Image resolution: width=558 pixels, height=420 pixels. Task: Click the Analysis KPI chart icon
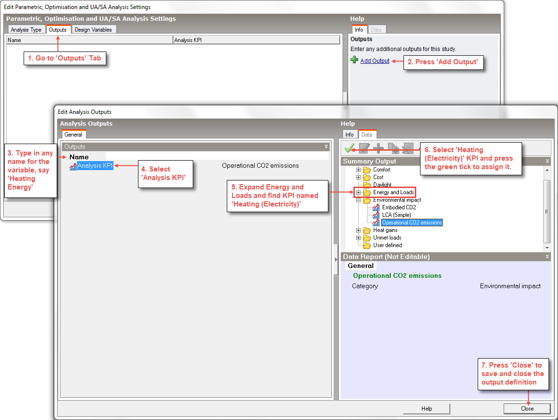(x=73, y=166)
